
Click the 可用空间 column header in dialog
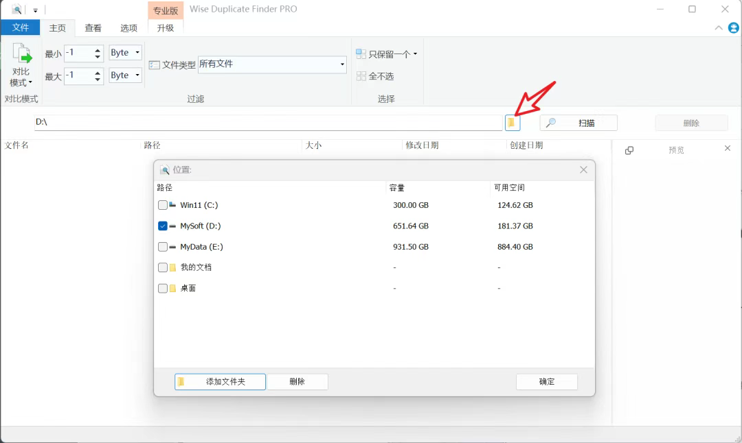(509, 187)
